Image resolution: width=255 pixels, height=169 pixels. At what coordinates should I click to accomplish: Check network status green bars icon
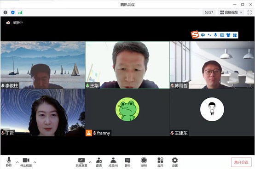coord(20,12)
